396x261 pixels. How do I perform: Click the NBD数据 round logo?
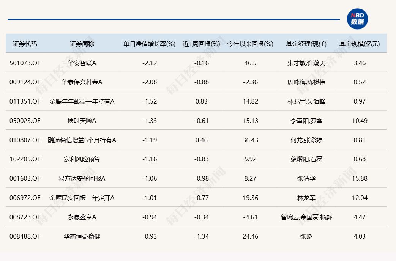(x=357, y=19)
